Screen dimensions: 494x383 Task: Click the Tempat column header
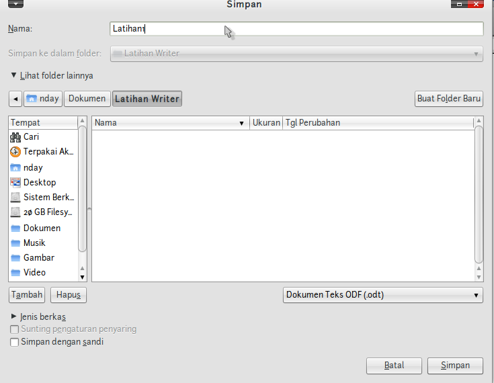click(x=43, y=123)
